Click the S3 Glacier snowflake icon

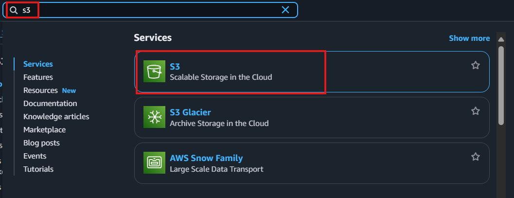click(x=155, y=117)
